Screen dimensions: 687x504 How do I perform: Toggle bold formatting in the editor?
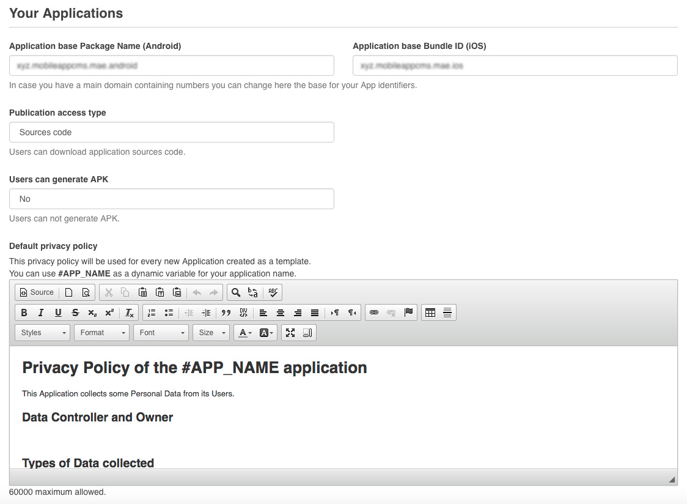(24, 313)
